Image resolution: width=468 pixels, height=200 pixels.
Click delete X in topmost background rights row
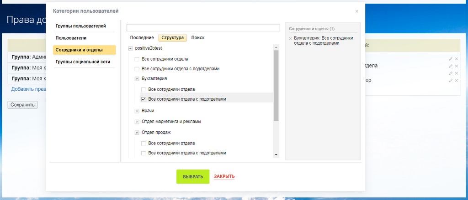tap(457, 59)
